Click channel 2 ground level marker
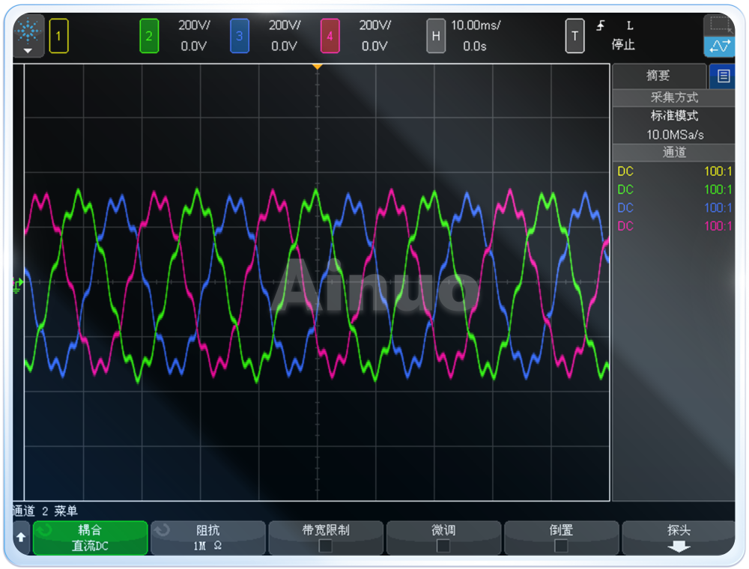 click(x=17, y=285)
